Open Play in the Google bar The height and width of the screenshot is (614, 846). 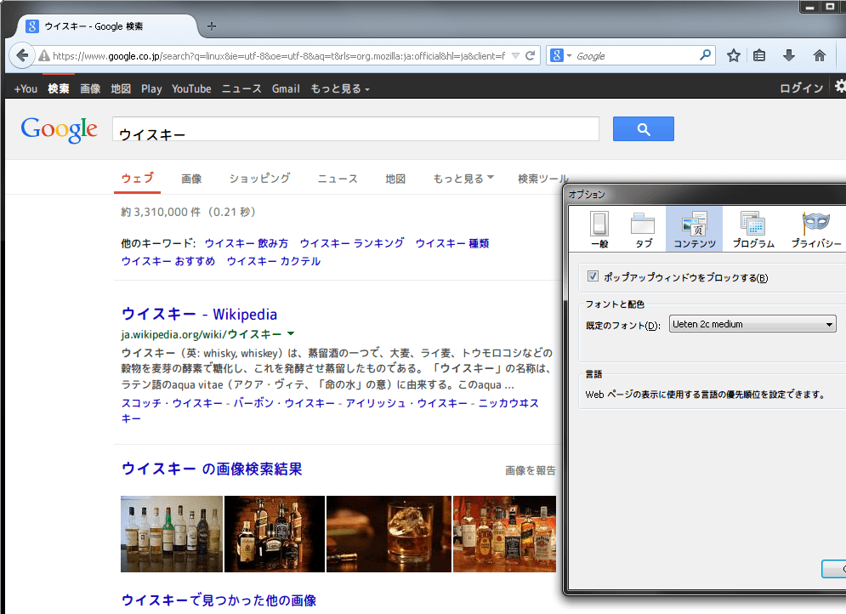click(x=151, y=89)
